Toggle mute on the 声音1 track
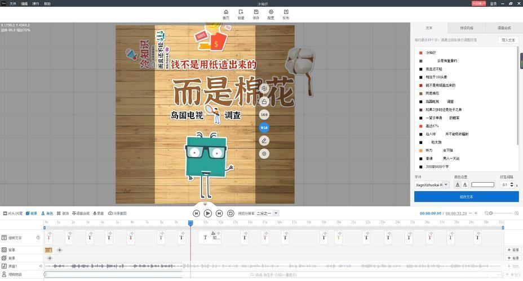 (41, 266)
